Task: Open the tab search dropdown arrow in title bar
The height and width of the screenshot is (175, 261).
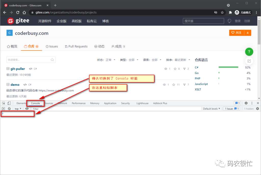Action: pyautogui.click(x=228, y=5)
